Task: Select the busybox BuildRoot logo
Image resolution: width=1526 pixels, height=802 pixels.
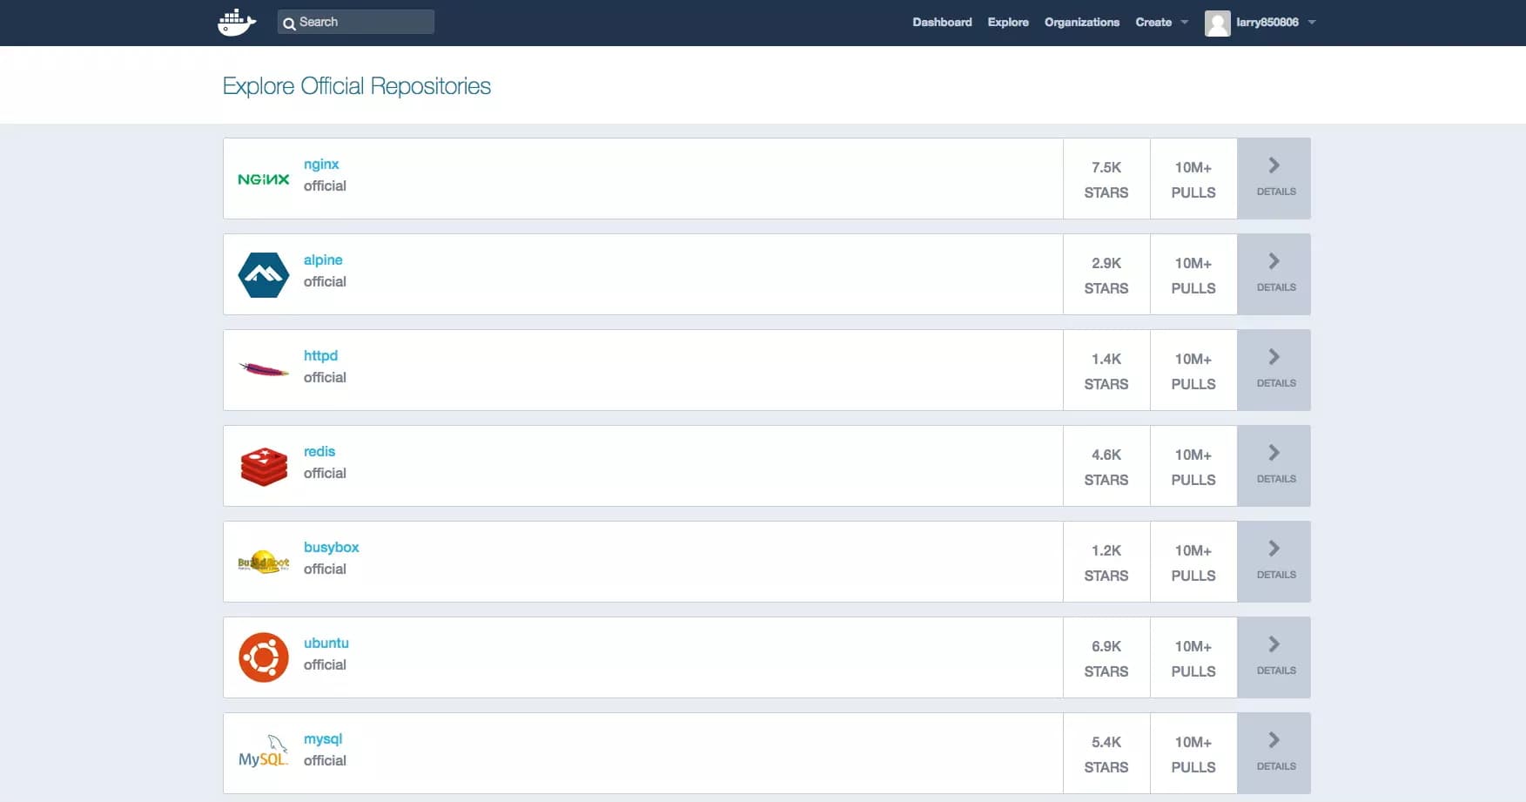Action: pyautogui.click(x=263, y=561)
